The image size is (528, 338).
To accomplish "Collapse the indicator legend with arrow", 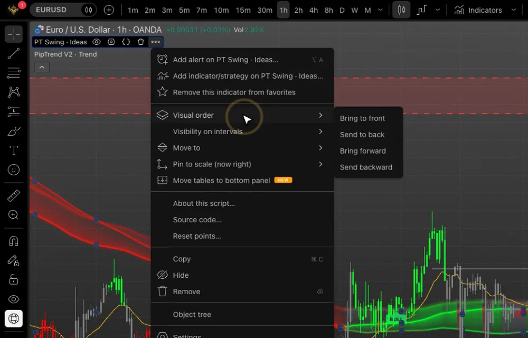I will [42, 67].
